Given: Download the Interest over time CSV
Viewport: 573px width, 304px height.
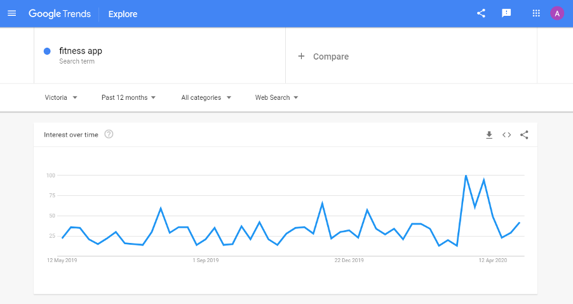Looking at the screenshot, I should point(489,135).
